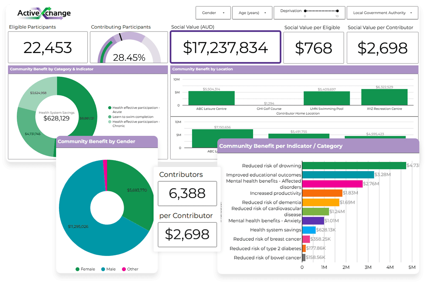Click the Social Value per Contributor card
The image size is (425, 283).
click(x=382, y=48)
